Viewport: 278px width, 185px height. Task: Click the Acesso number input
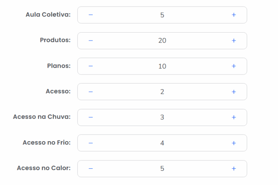pos(162,92)
